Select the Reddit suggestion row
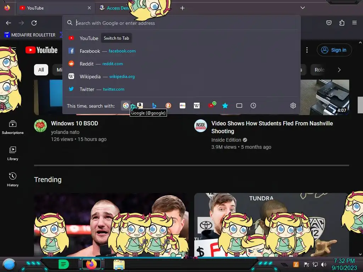 coord(181,64)
